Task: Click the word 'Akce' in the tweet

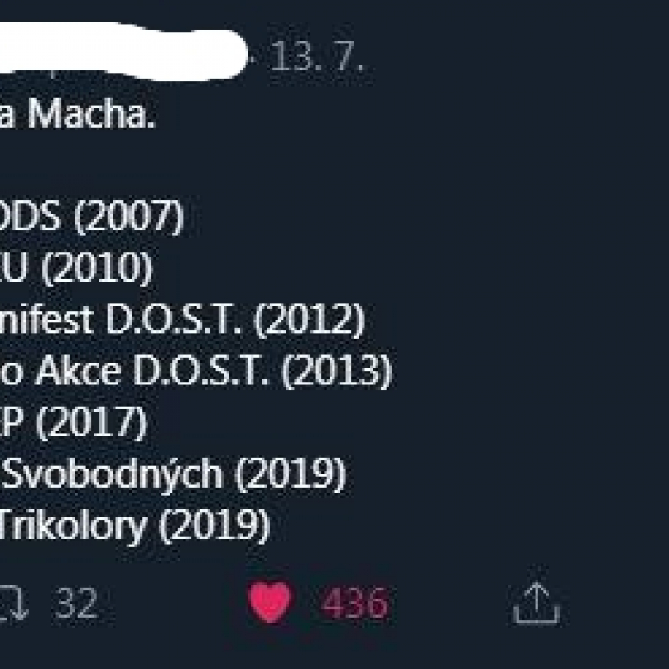Action: [78, 371]
